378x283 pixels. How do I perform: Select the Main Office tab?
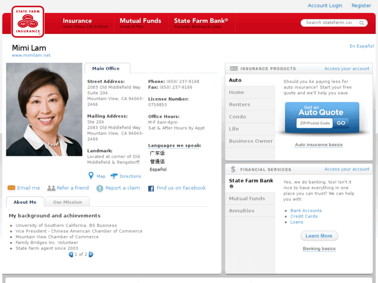108,69
